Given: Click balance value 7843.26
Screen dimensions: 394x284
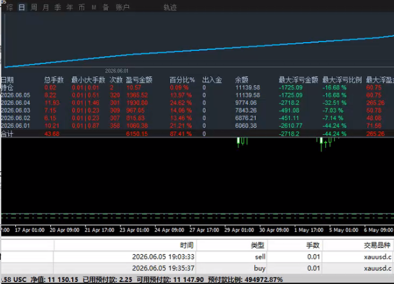Looking at the screenshot, I should 245,110.
